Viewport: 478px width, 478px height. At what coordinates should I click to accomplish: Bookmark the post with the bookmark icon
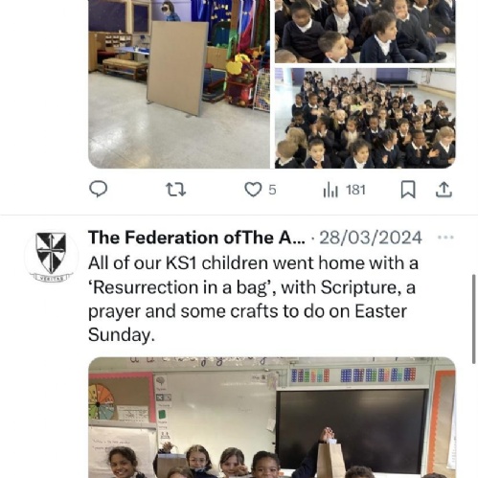pos(408,190)
